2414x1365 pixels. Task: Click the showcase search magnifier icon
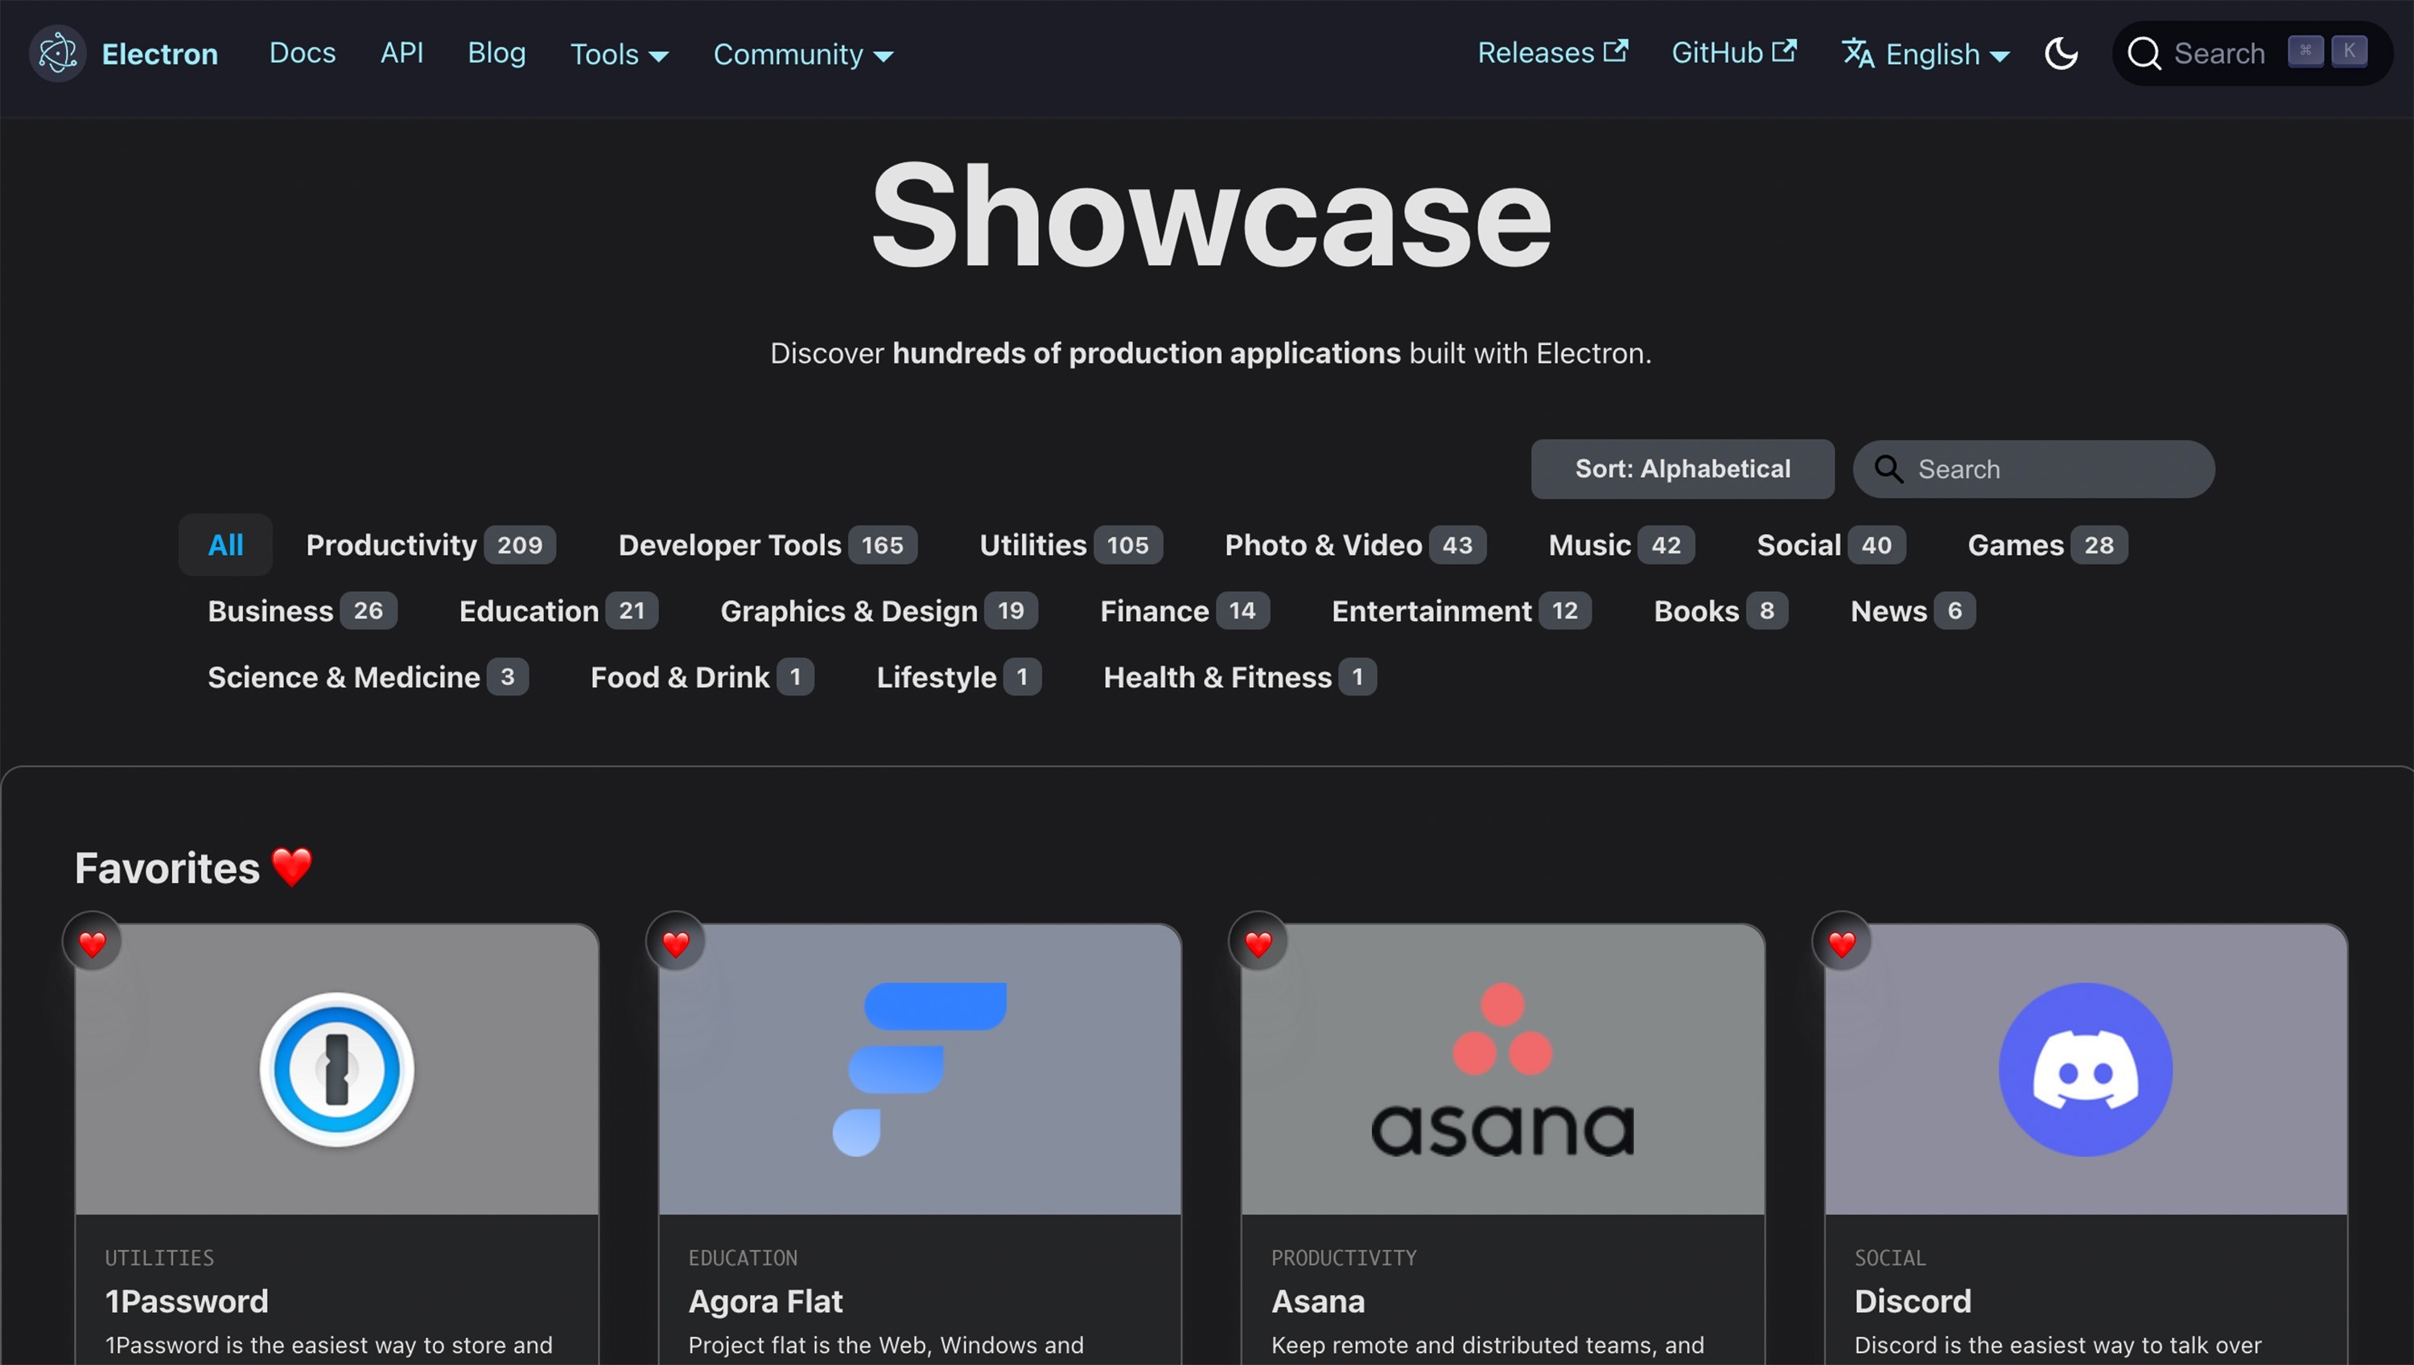point(1889,469)
